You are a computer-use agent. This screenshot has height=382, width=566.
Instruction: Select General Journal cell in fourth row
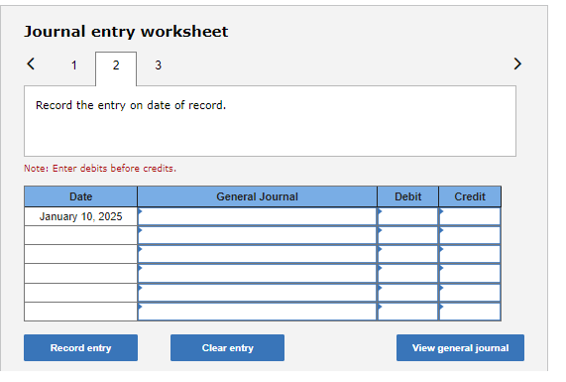coord(257,273)
